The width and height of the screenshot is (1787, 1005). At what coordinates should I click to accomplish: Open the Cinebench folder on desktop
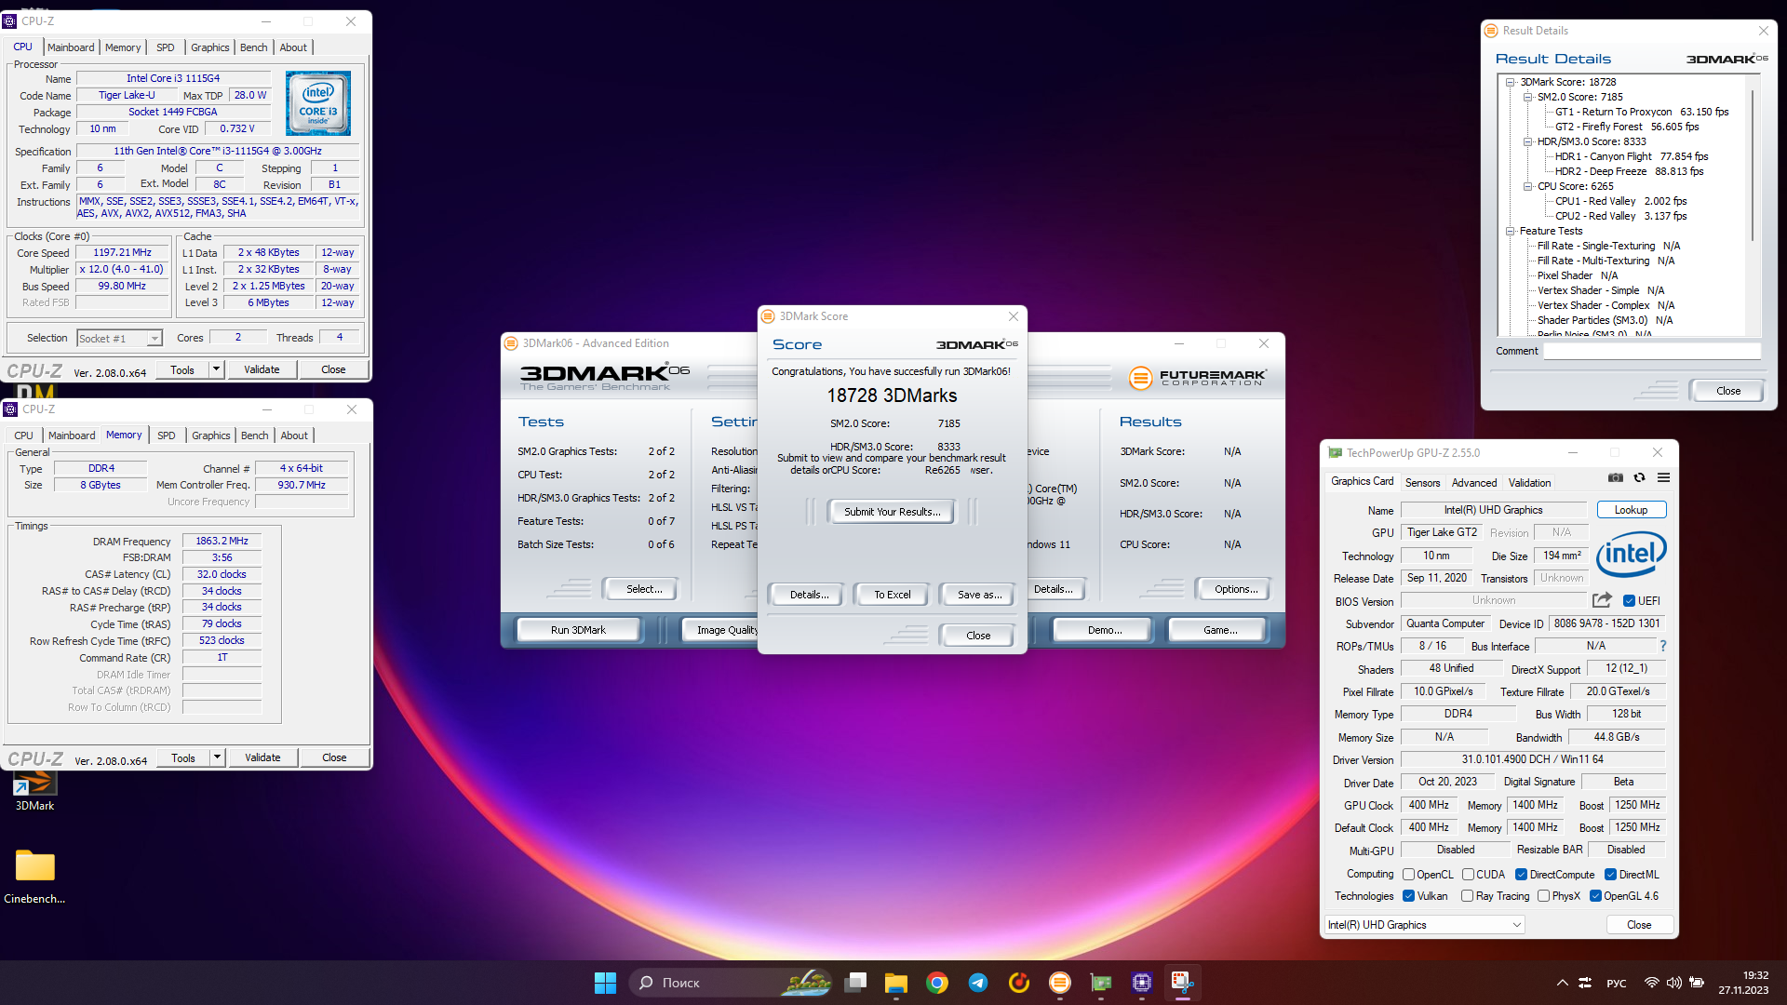point(34,875)
